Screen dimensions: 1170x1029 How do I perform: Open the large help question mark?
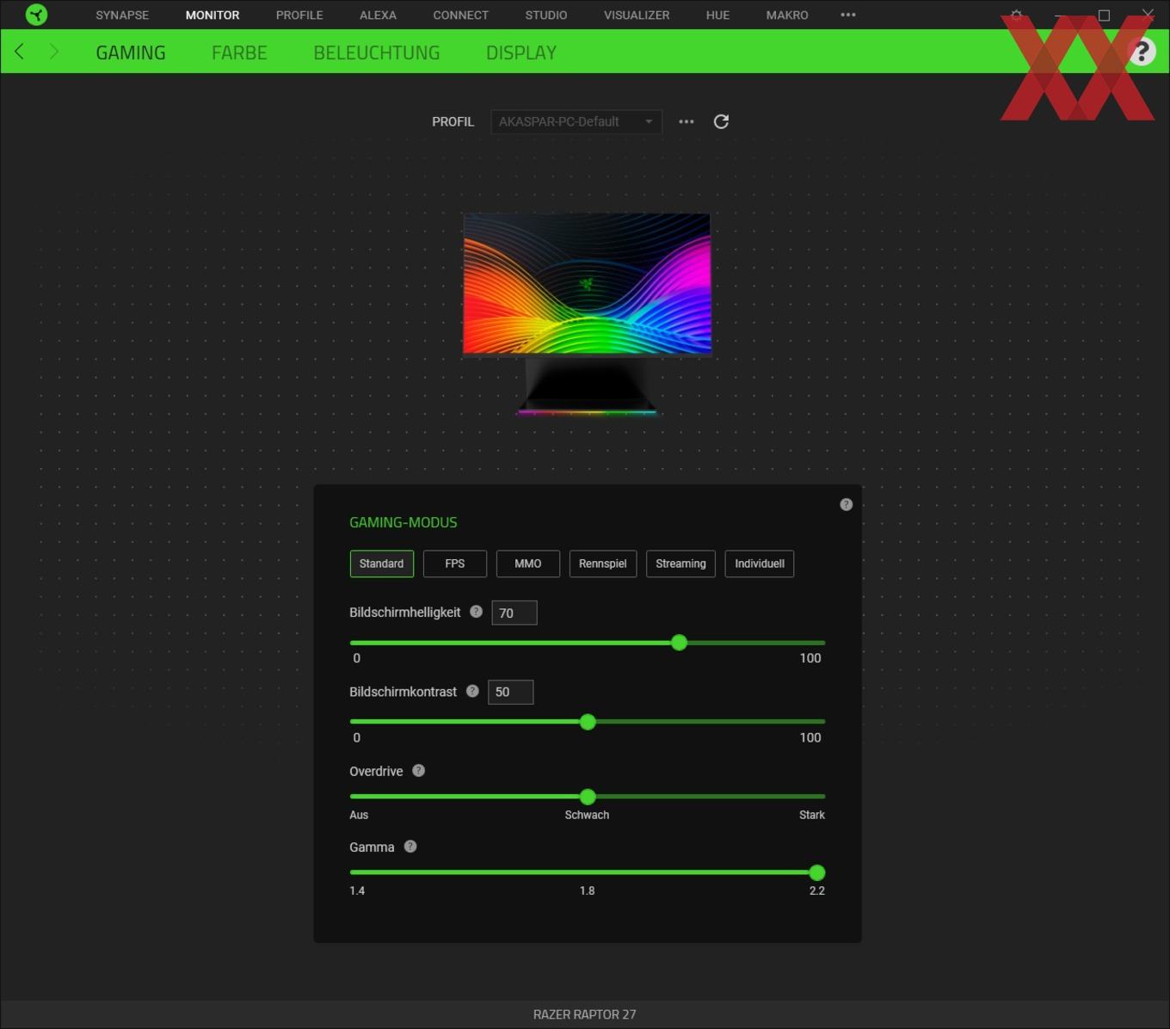coord(1142,52)
